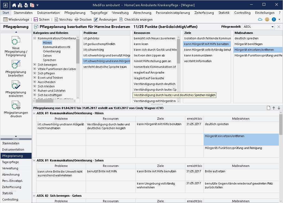
Task: Click the Drucken printer icon
Action: click(x=77, y=20)
